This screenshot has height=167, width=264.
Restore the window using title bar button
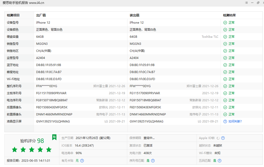[x=258, y=3]
